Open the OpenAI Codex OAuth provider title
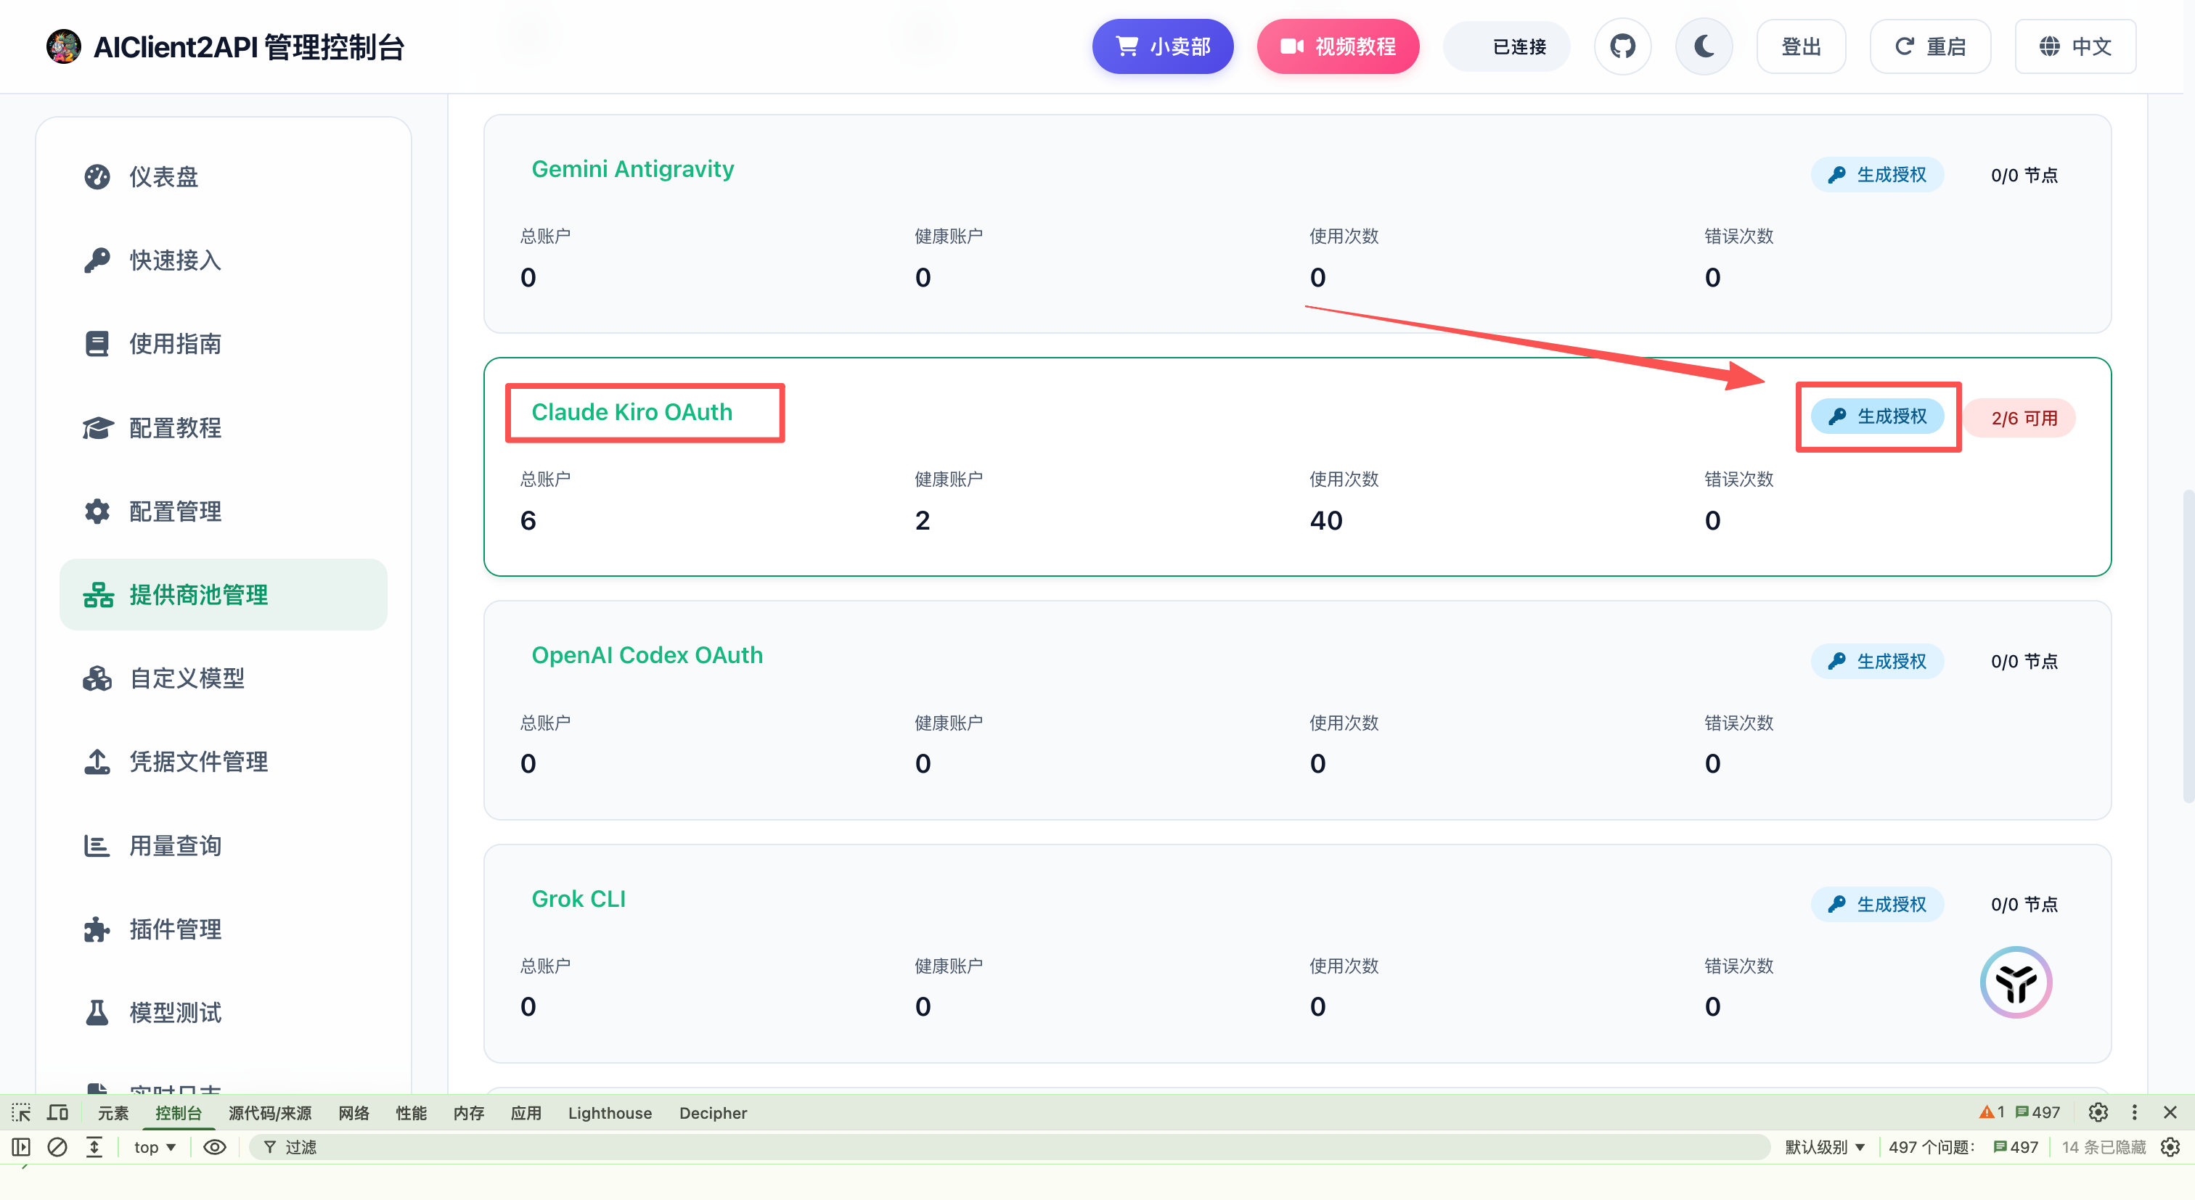2195x1200 pixels. coord(647,655)
